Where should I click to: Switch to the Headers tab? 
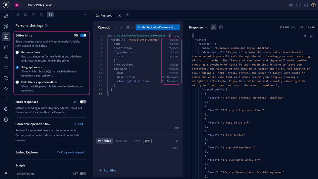tap(122, 141)
